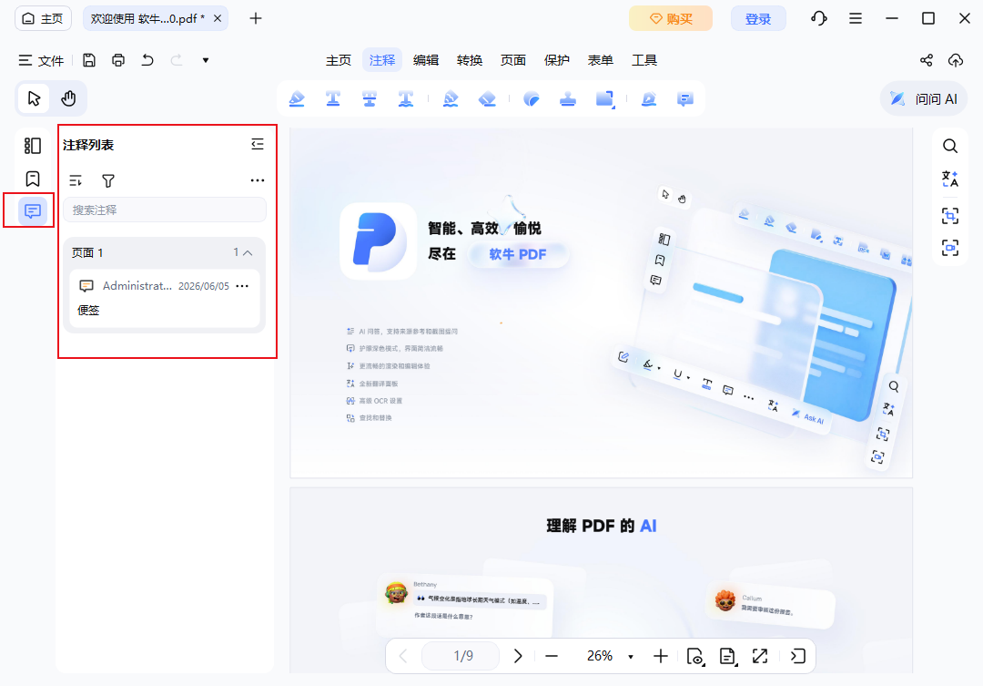Collapse the 注释列表 panel
Image resolution: width=983 pixels, height=686 pixels.
pyautogui.click(x=258, y=144)
